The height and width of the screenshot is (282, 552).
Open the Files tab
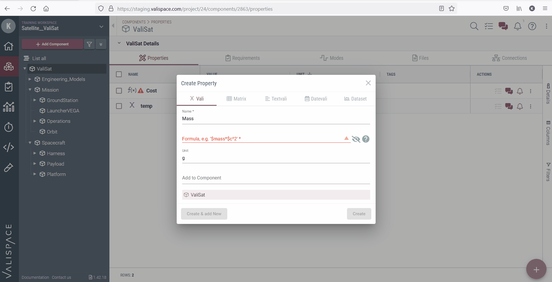point(420,58)
